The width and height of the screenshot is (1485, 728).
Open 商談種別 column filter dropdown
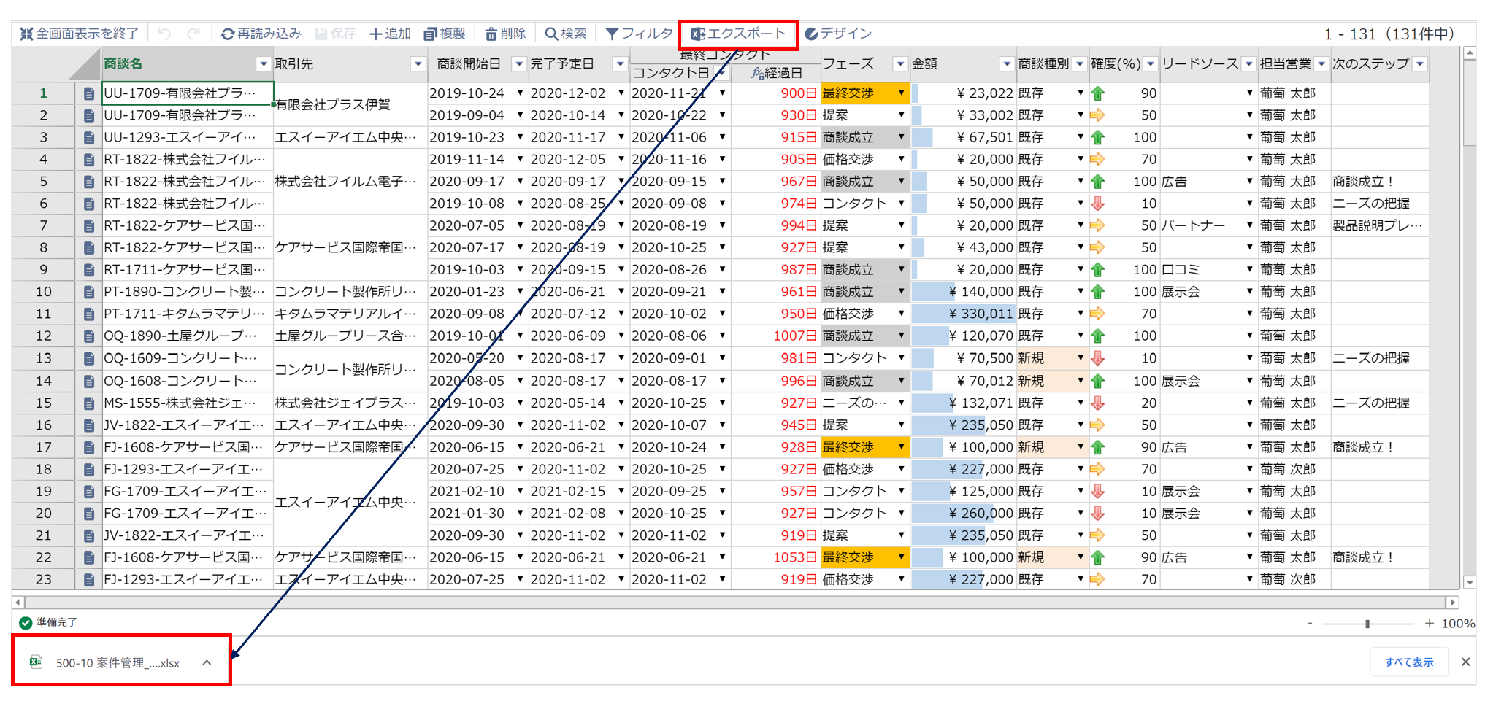(1080, 64)
